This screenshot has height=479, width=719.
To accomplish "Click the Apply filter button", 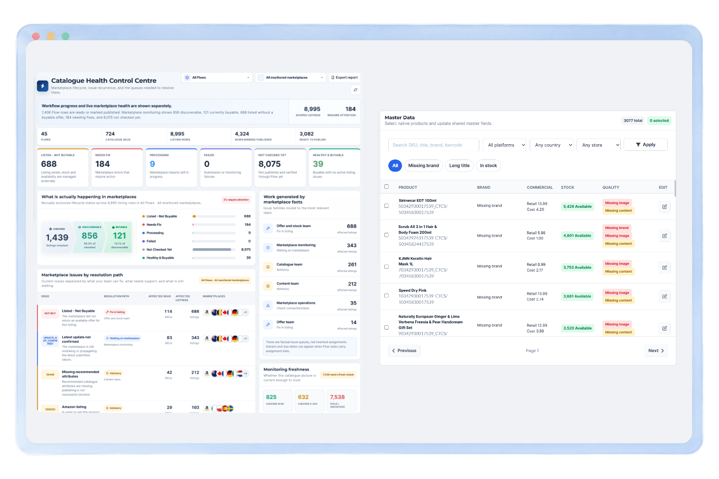I will click(646, 145).
